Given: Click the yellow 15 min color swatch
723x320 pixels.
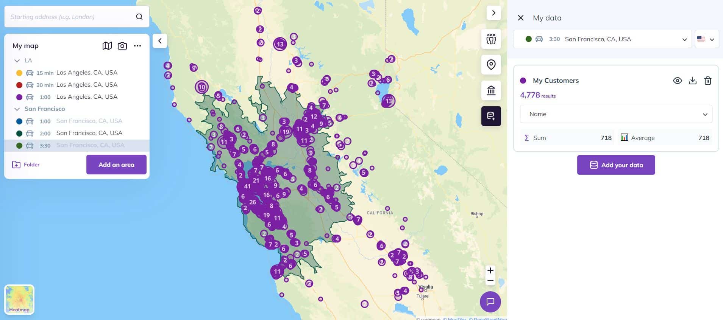Looking at the screenshot, I should click(x=19, y=73).
